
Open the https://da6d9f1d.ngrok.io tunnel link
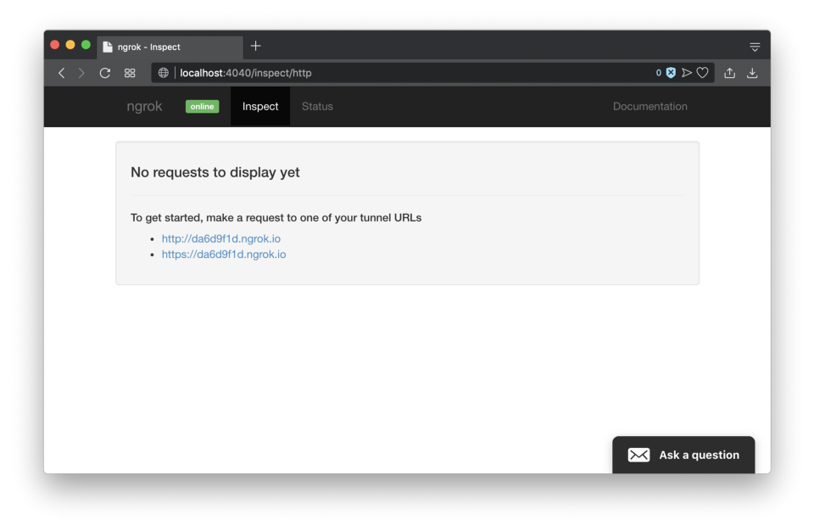coord(224,254)
